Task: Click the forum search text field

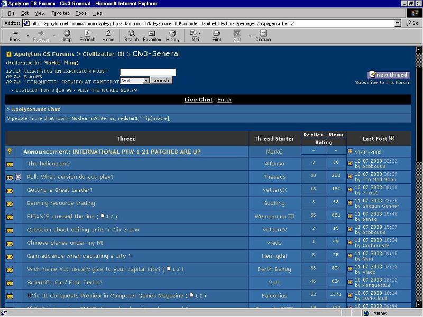Action: (148, 72)
